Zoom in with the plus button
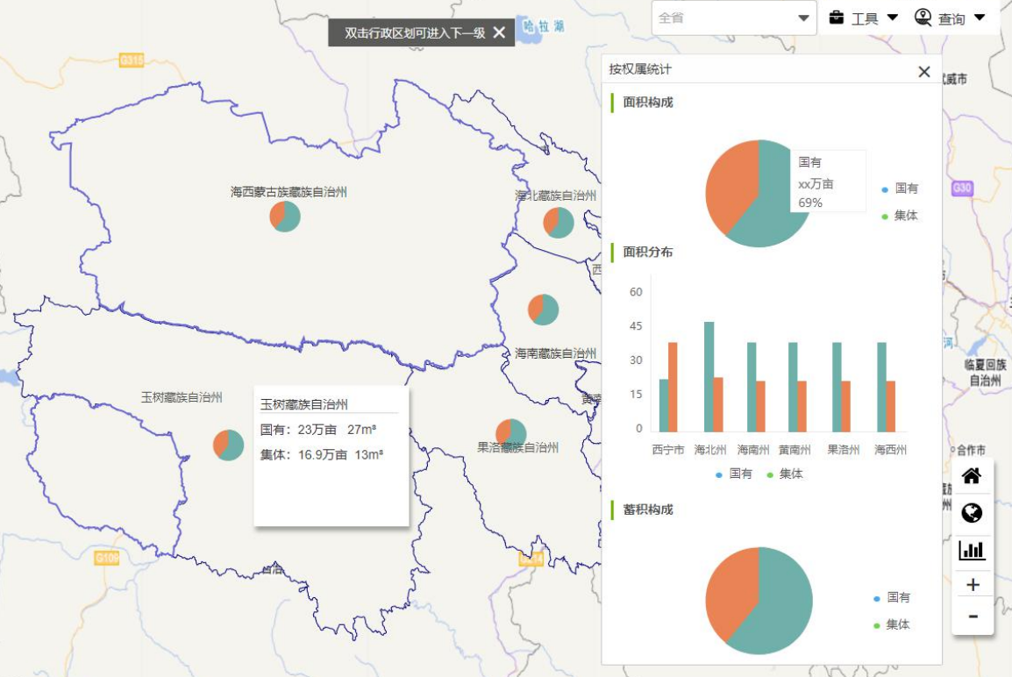1012x677 pixels. (x=973, y=585)
